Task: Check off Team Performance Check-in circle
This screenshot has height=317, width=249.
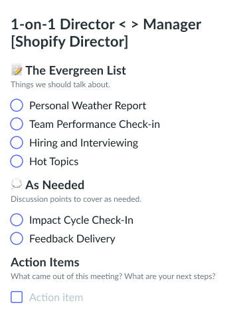Action: (x=17, y=124)
